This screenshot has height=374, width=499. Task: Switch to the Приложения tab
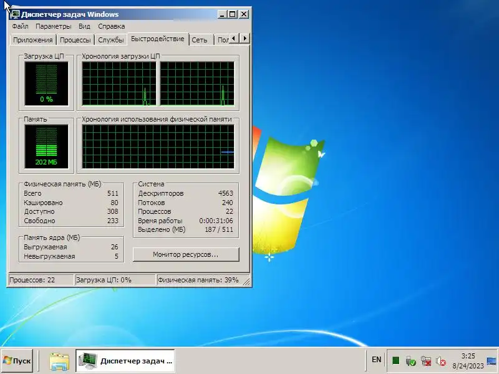click(x=33, y=40)
